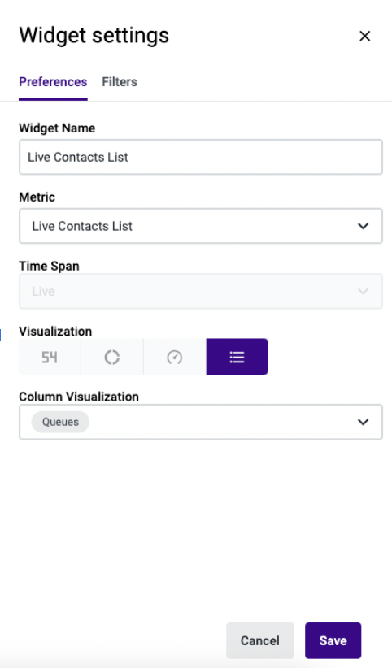Click the Column Visualization label

(79, 397)
